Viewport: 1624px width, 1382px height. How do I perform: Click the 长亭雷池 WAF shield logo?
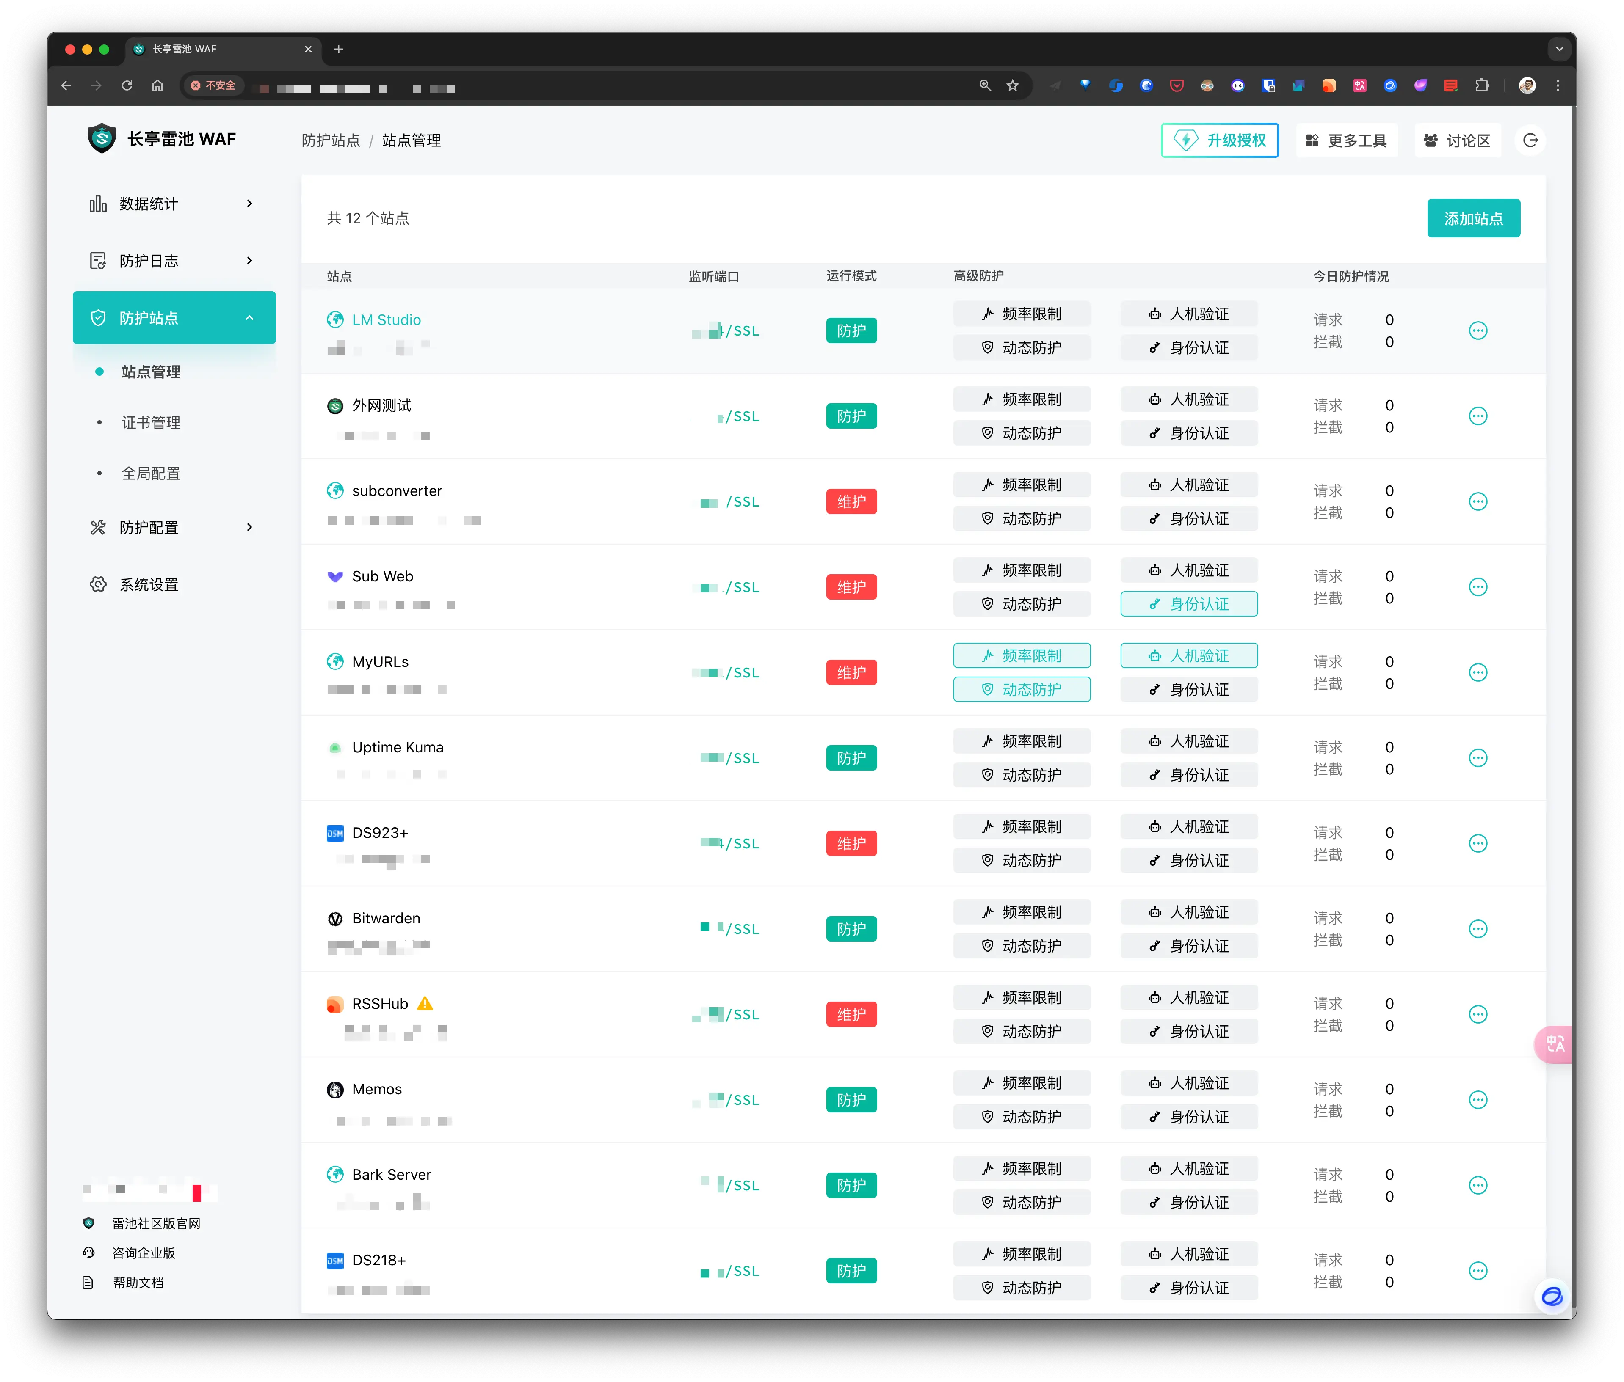(102, 139)
